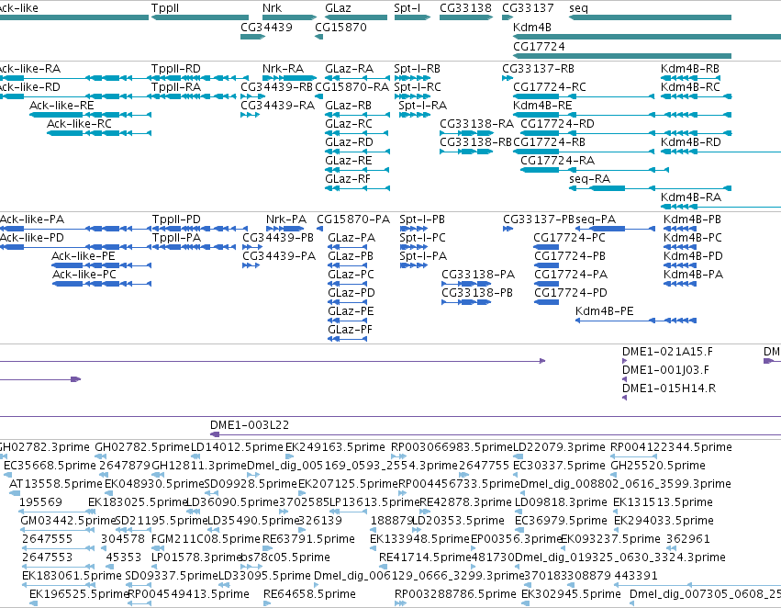Click the GLaz-RC transcript label
781x608 pixels.
point(348,124)
